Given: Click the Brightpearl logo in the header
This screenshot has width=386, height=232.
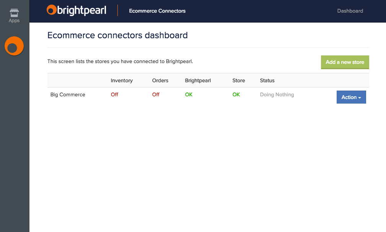Looking at the screenshot, I should pos(76,10).
